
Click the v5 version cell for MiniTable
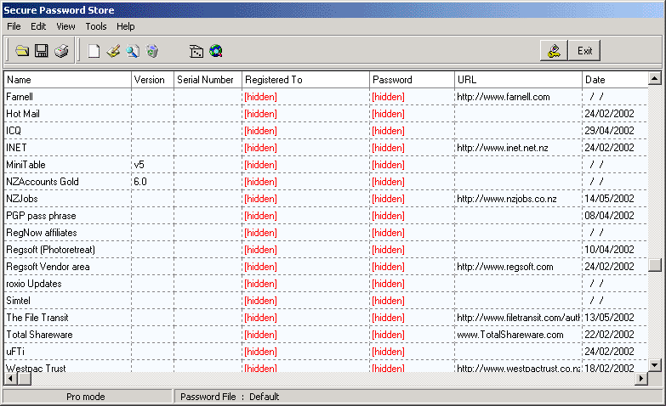152,165
